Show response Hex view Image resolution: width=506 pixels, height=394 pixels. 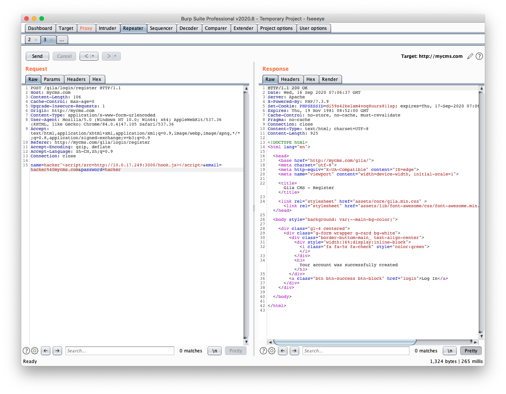point(311,79)
